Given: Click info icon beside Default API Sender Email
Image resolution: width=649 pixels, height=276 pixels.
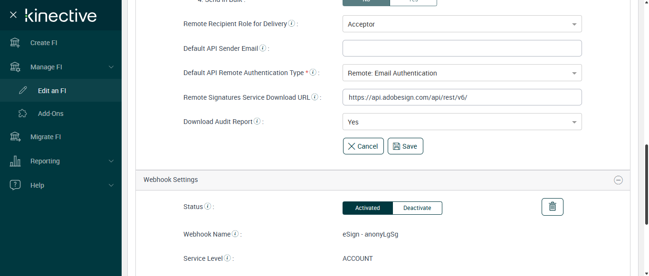Looking at the screenshot, I should click(263, 48).
